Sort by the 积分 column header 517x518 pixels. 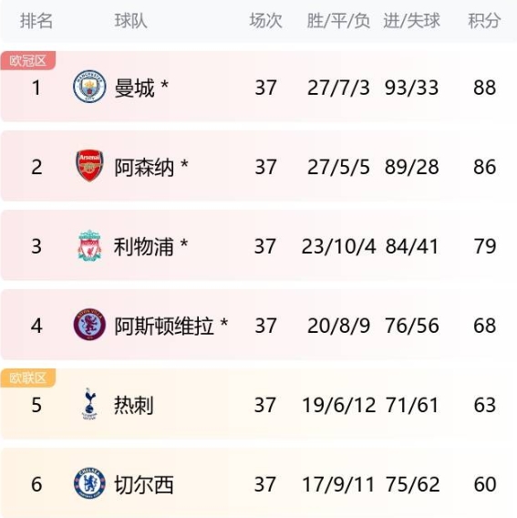(x=484, y=21)
